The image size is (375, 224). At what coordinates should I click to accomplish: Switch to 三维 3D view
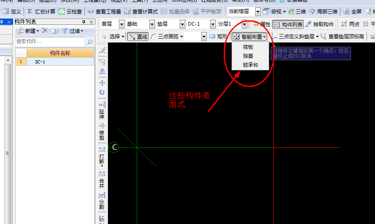(x=297, y=11)
